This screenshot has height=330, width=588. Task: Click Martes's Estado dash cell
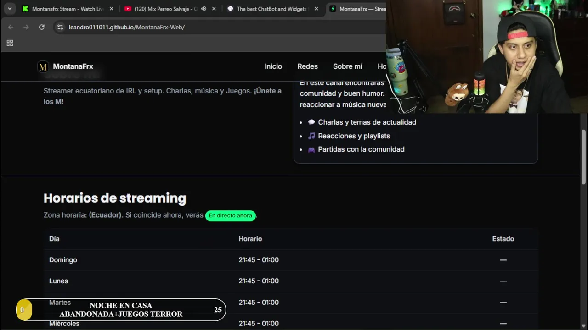[x=503, y=302]
